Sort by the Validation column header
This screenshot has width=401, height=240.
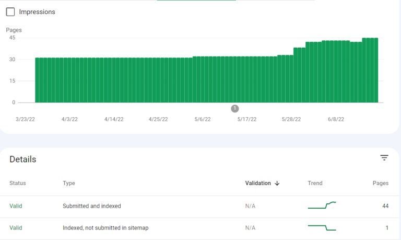click(258, 183)
